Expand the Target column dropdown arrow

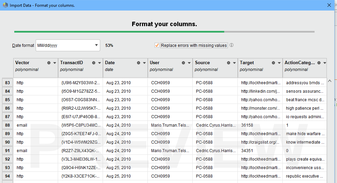[279, 63]
